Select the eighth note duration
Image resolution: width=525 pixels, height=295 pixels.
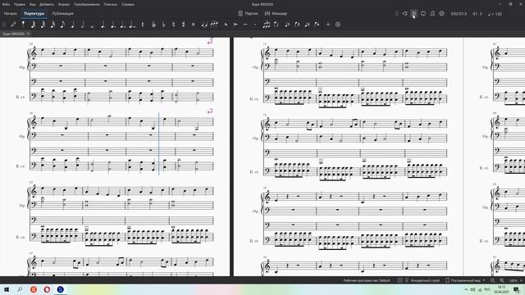62,24
